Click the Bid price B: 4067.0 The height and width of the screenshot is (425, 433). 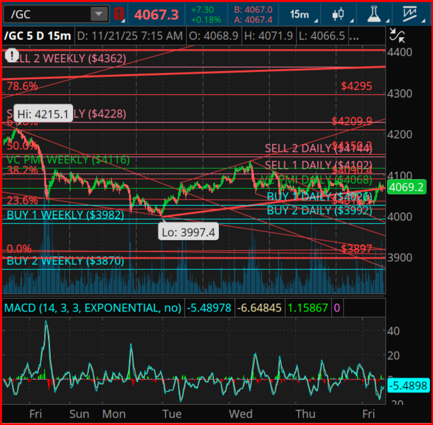[x=253, y=9]
